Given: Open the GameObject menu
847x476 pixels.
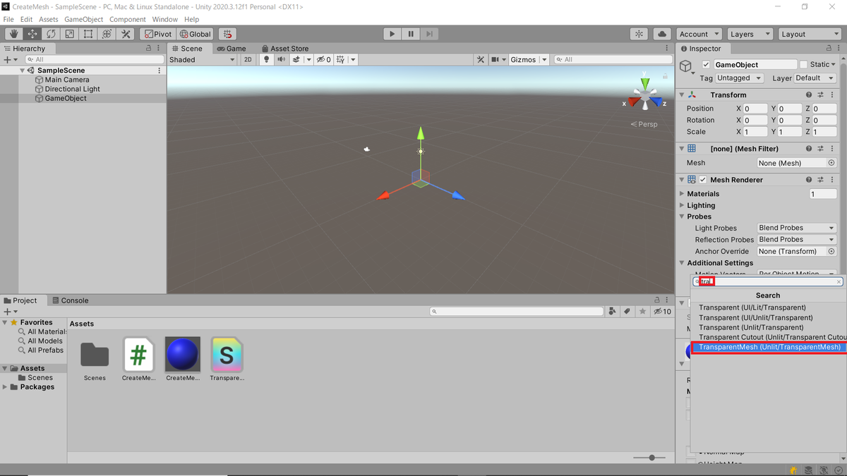Looking at the screenshot, I should pyautogui.click(x=83, y=19).
